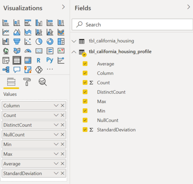Remove Min from the Values well
Image resolution: width=193 pixels, height=184 pixels.
click(63, 144)
